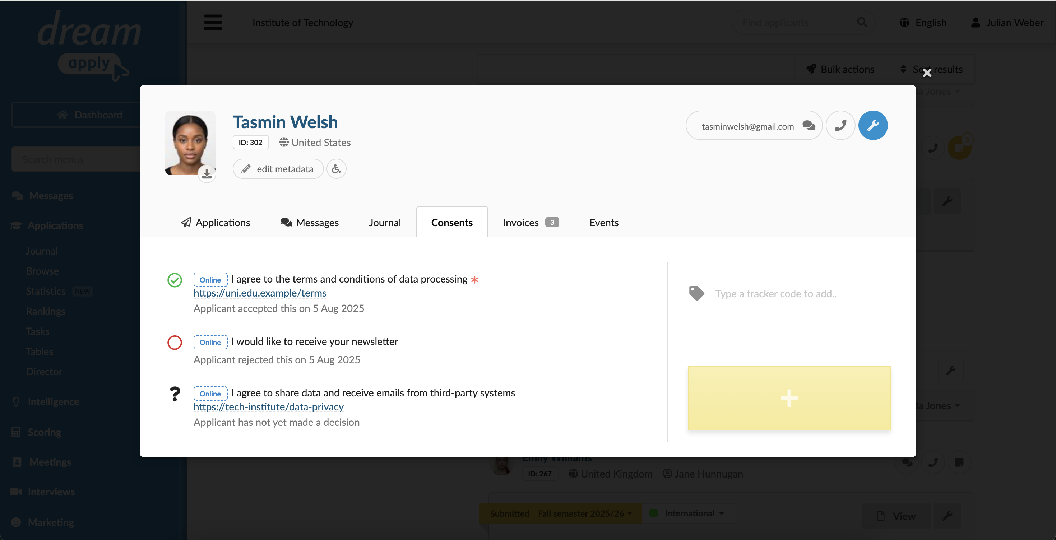Screen dimensions: 1056x540
Task: Open chat icon next to tasminwelsh@gmail.com
Action: pyautogui.click(x=809, y=125)
